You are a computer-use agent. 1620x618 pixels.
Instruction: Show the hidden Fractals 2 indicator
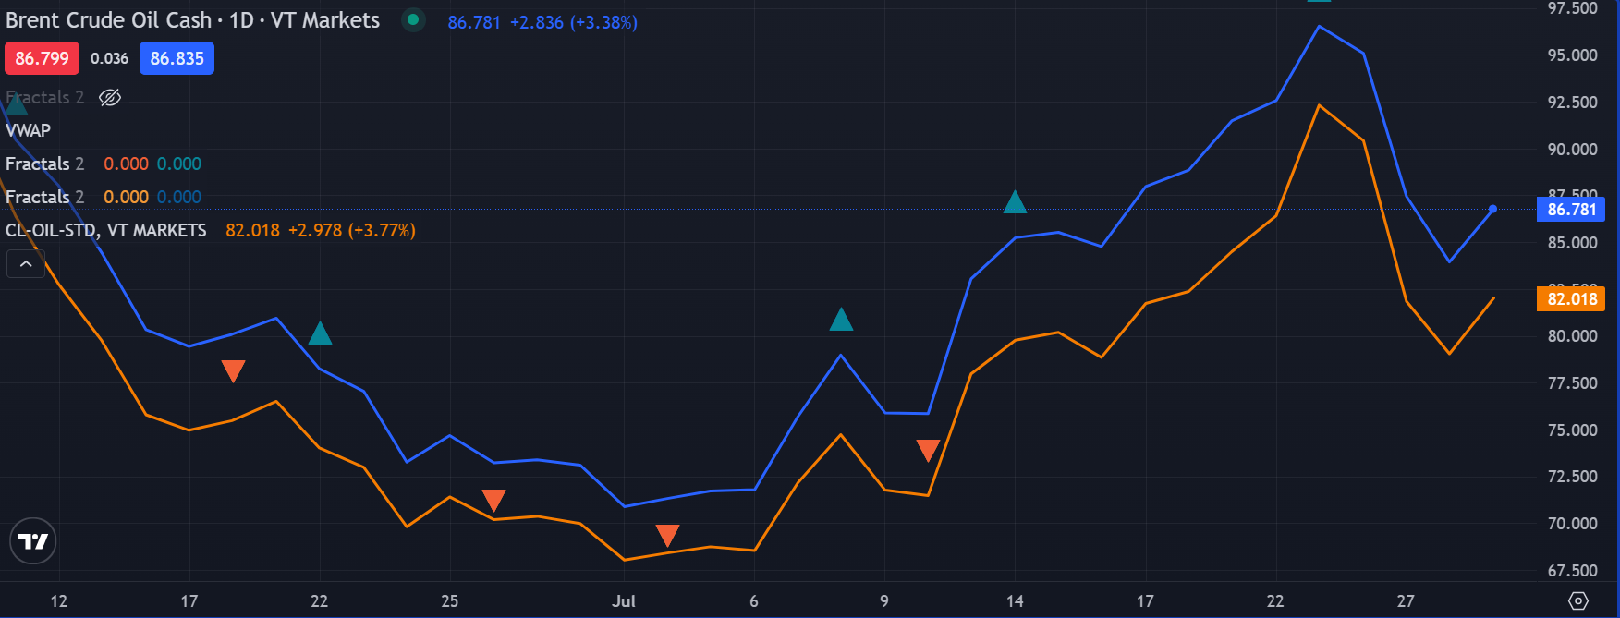point(110,98)
